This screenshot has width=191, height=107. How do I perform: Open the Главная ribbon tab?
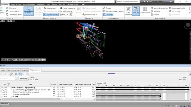pos(5,4)
